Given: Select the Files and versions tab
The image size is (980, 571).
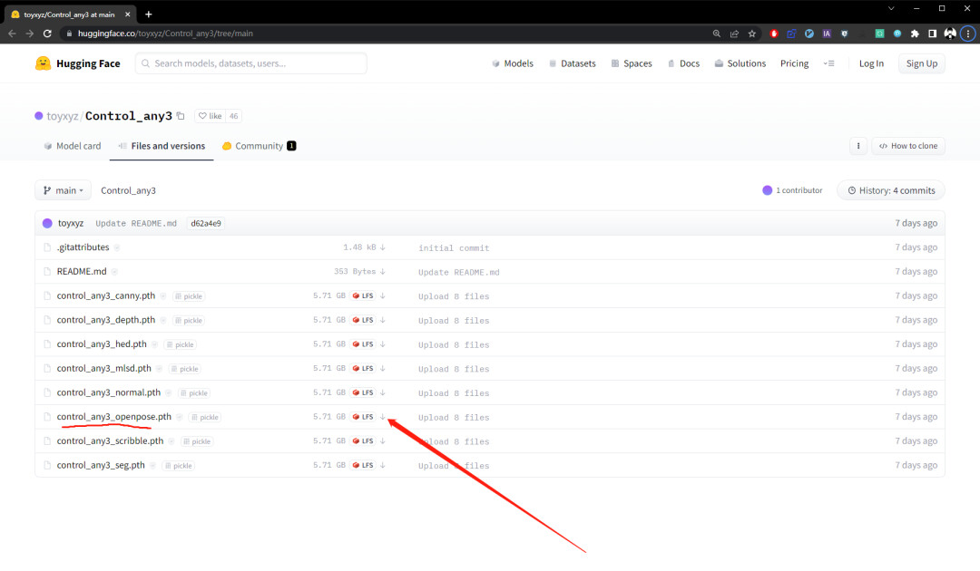Looking at the screenshot, I should click(x=162, y=146).
